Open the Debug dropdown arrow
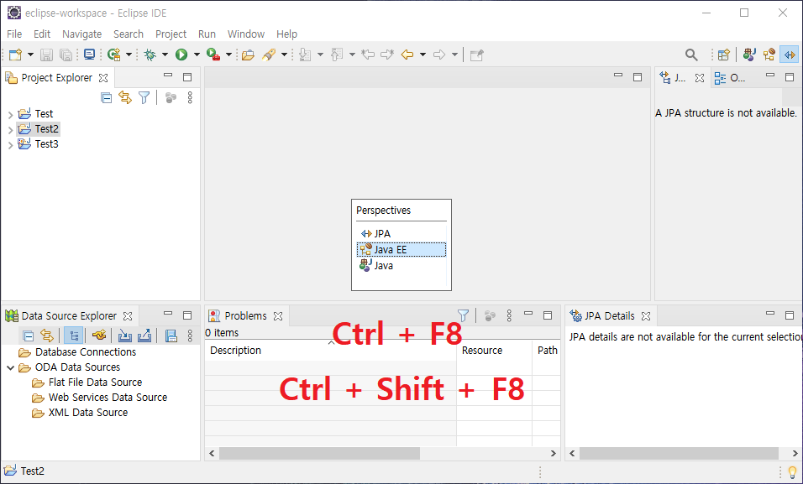 click(x=165, y=55)
